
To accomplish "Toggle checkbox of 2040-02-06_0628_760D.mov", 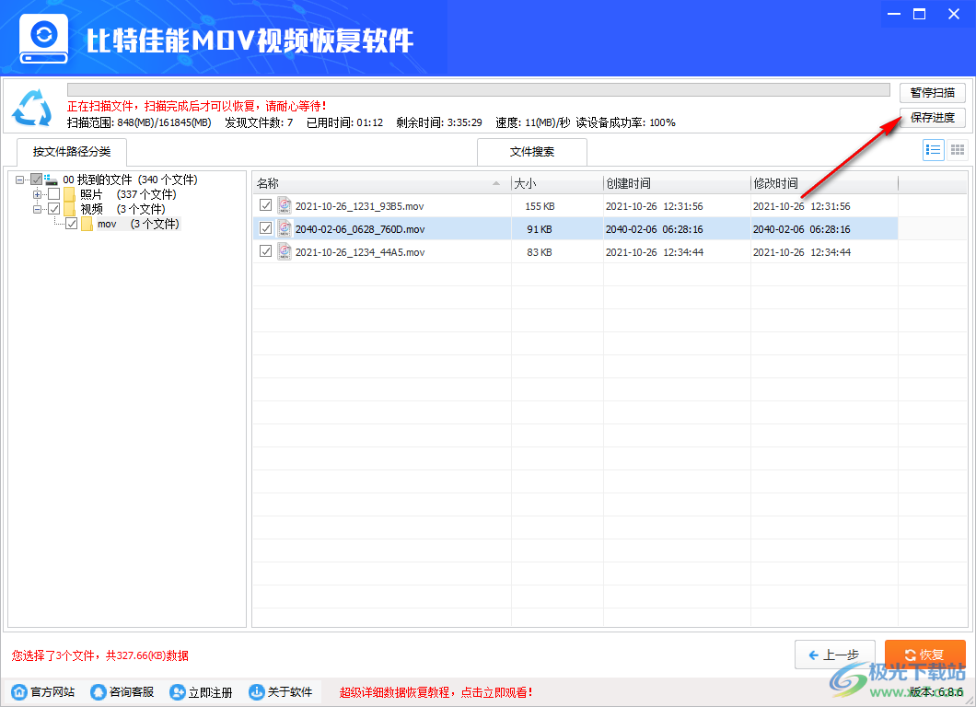I will [265, 227].
